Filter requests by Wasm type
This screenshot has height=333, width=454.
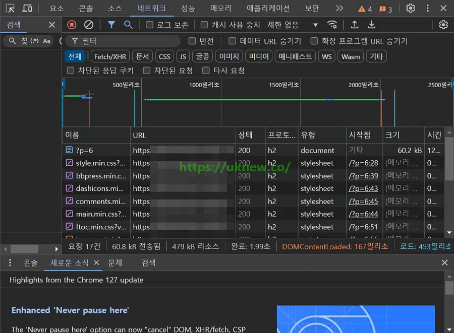coord(351,56)
